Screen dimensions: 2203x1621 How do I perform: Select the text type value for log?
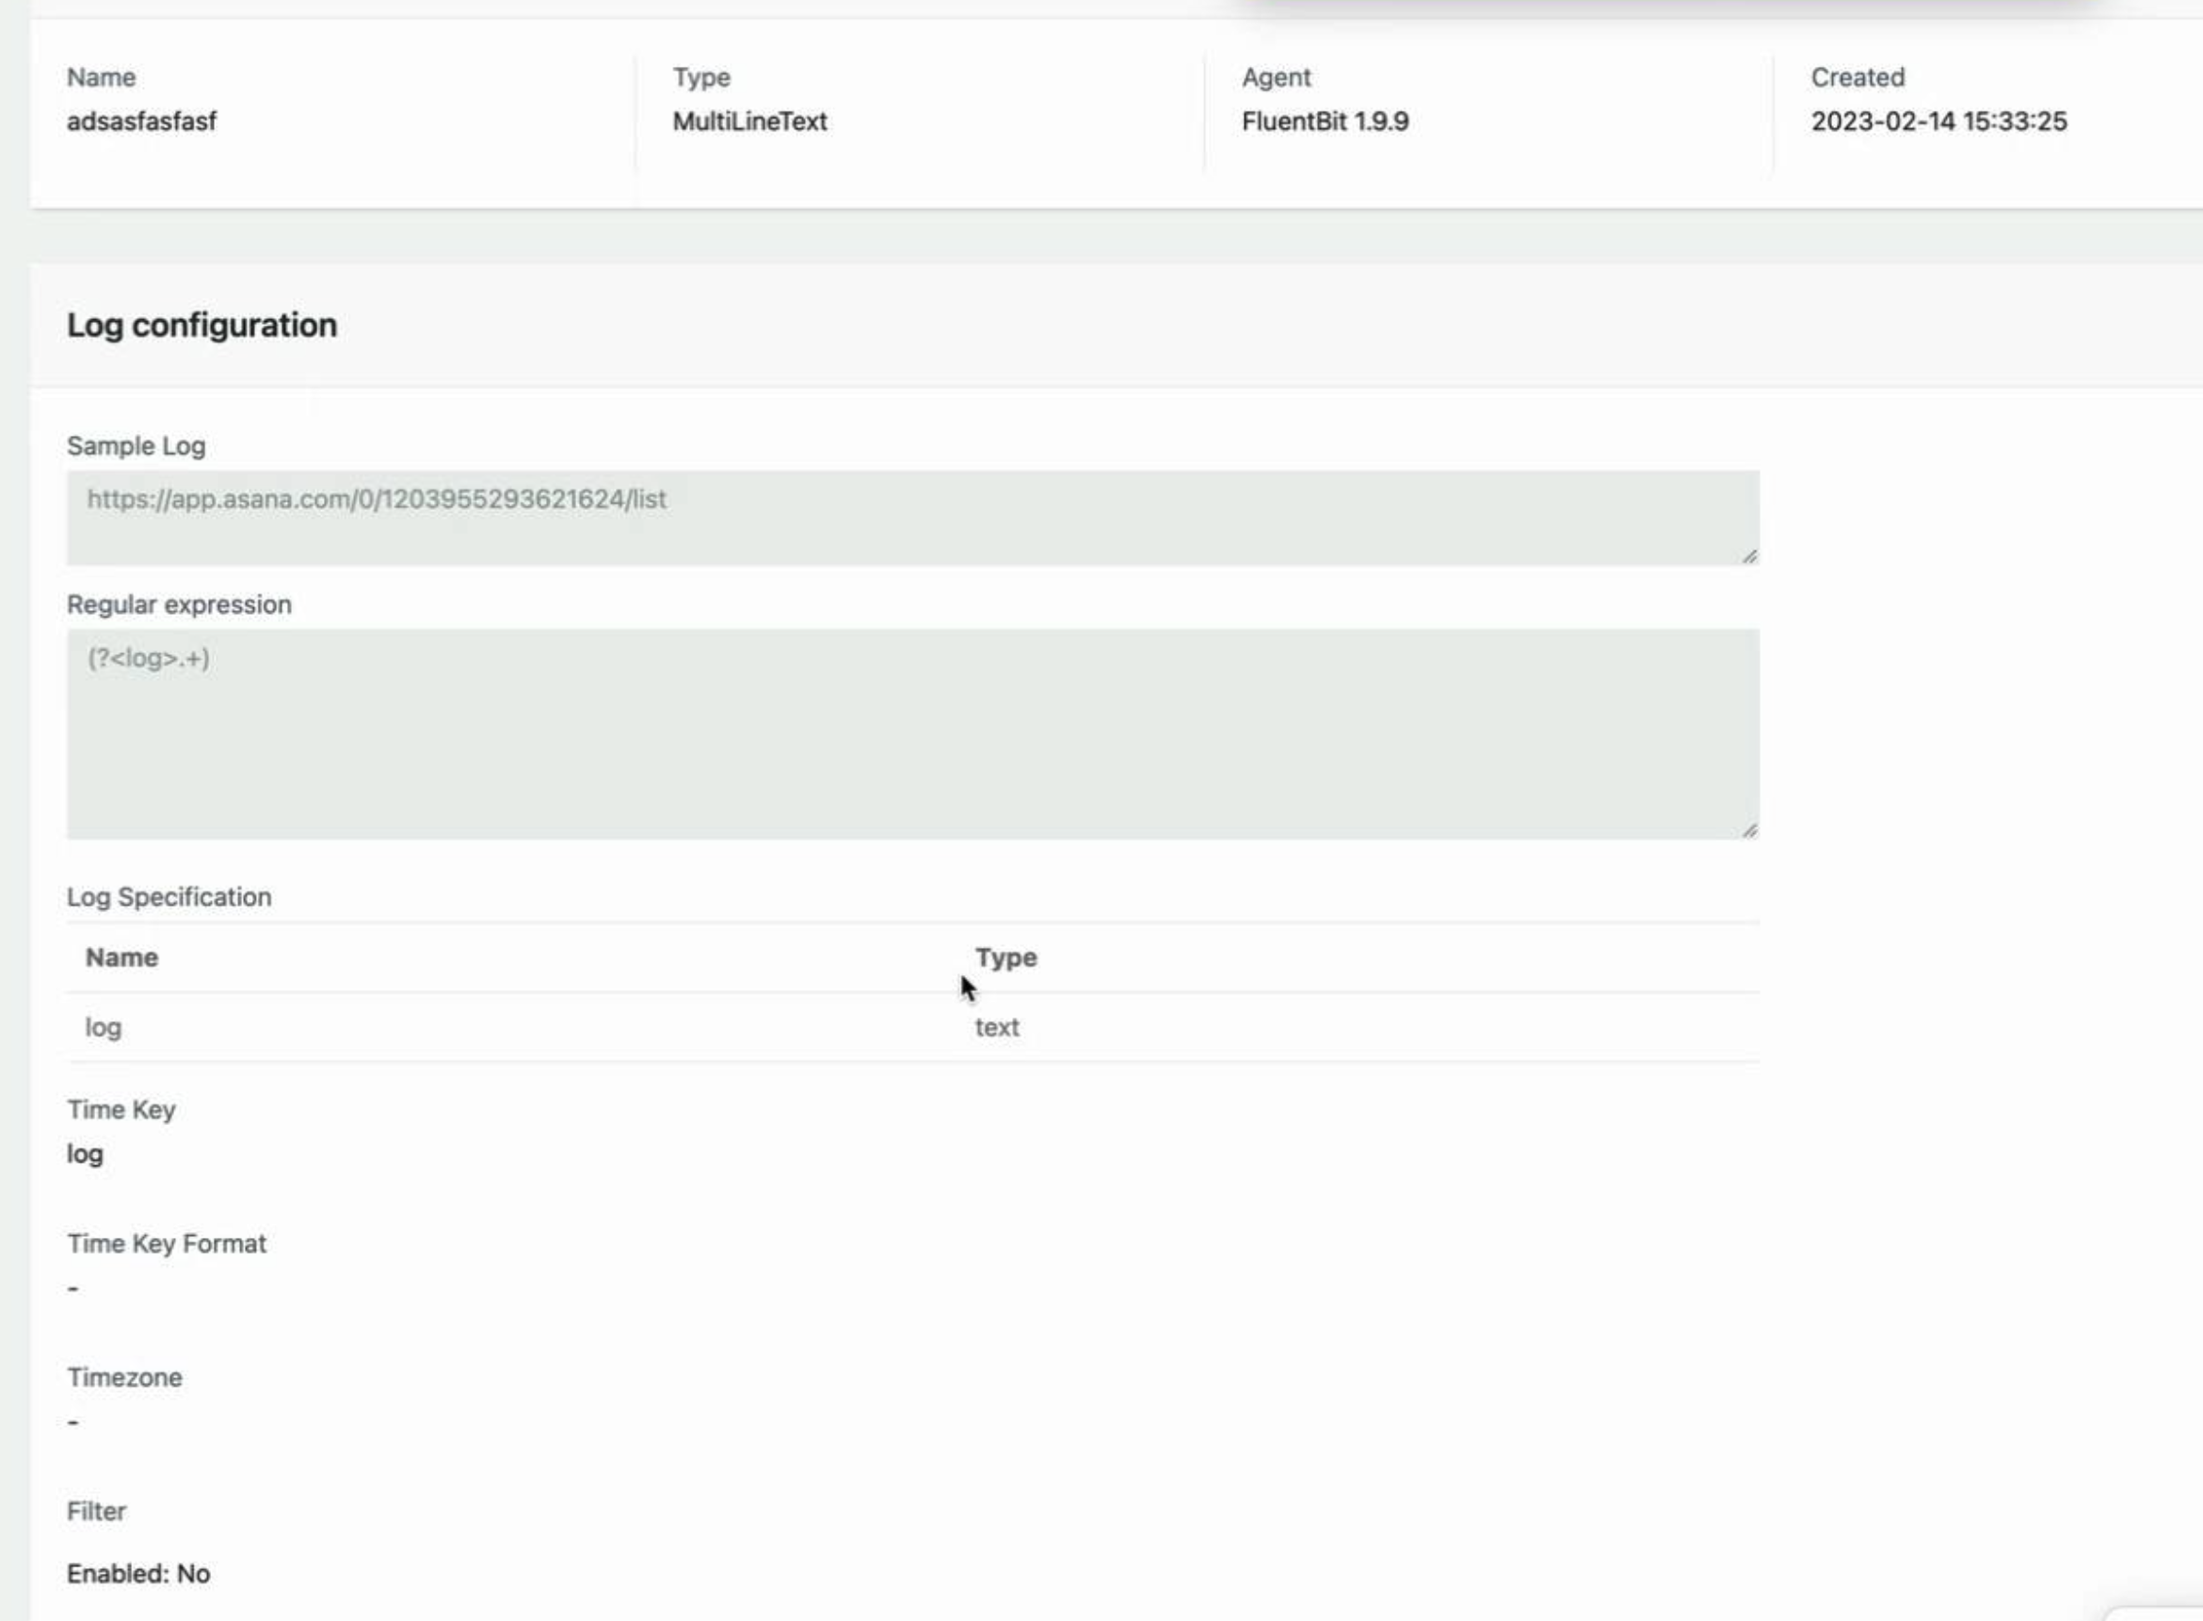(998, 1026)
